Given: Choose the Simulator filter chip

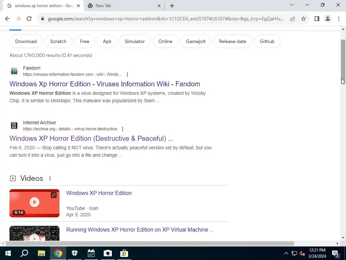Looking at the screenshot, I should (134, 41).
